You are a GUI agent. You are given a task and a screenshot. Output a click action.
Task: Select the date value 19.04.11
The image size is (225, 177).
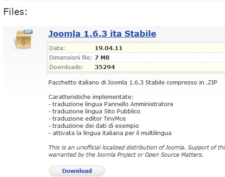tap(109, 48)
